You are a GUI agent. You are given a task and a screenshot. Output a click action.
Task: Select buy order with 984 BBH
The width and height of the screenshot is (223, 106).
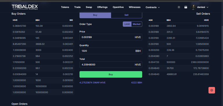click(43, 56)
